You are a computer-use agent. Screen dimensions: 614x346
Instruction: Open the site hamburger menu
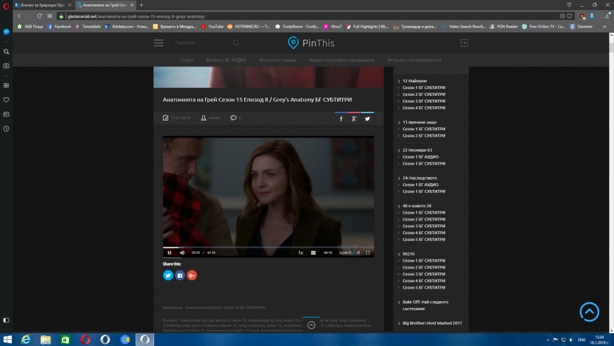pyautogui.click(x=158, y=42)
